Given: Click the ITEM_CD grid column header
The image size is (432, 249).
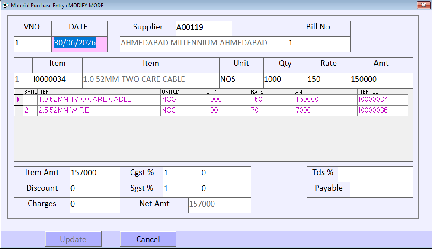Looking at the screenshot, I should click(x=383, y=92).
